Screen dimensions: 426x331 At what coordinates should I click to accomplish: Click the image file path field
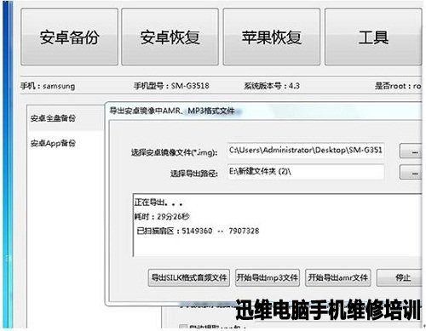306,150
